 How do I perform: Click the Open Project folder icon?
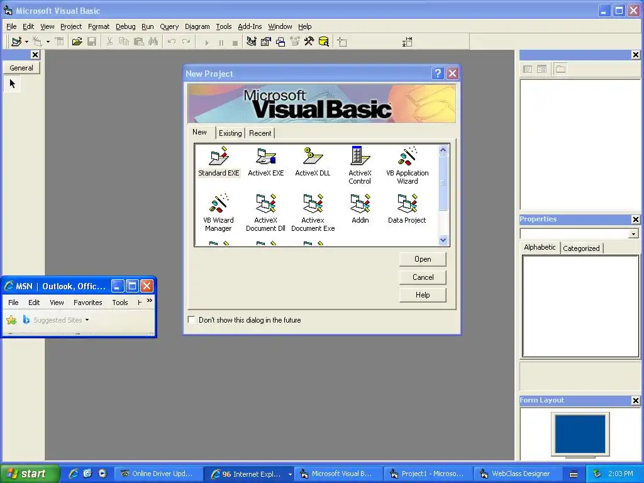tap(77, 42)
